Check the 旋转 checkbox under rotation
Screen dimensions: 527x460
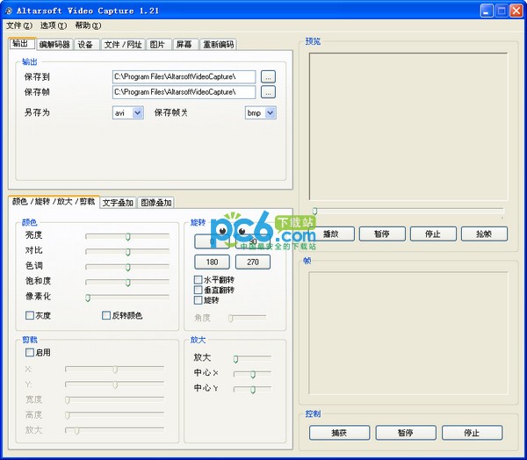pyautogui.click(x=198, y=300)
